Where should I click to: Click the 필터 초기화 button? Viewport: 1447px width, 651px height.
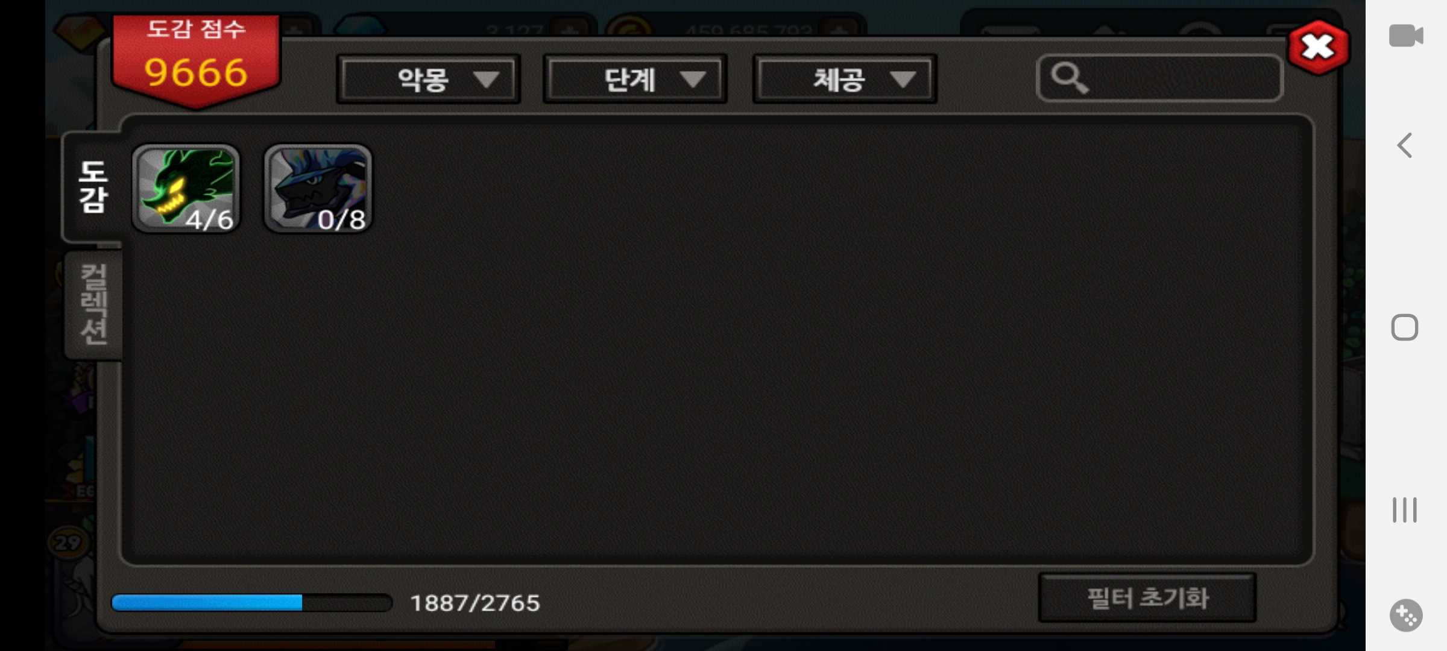point(1147,598)
